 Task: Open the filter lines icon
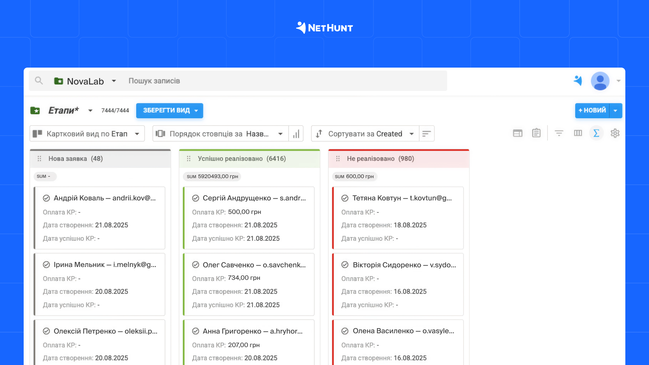[x=559, y=133]
